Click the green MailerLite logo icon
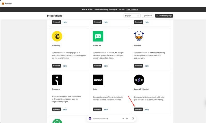 click(98, 36)
